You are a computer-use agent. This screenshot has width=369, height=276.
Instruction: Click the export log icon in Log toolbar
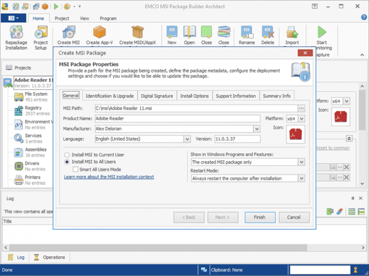point(330,211)
